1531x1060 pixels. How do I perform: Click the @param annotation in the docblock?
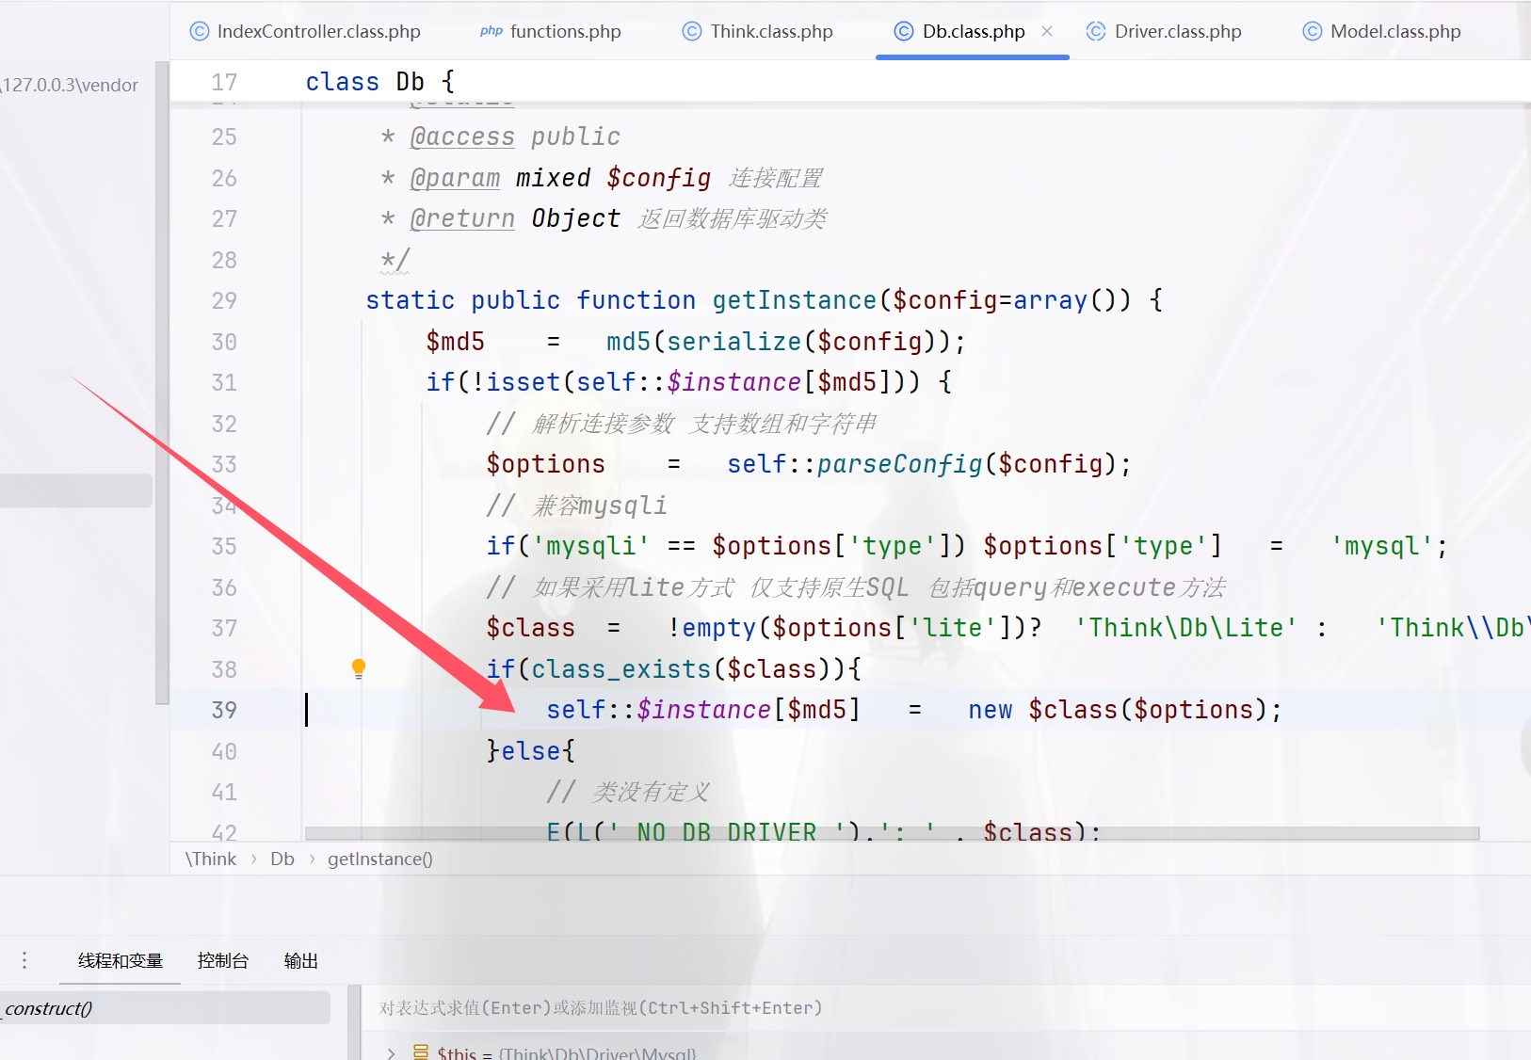coord(455,178)
